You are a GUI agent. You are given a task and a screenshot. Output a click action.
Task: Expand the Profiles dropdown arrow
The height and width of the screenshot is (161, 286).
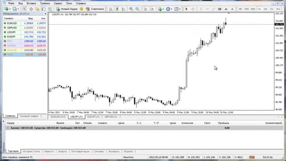click(x=18, y=9)
